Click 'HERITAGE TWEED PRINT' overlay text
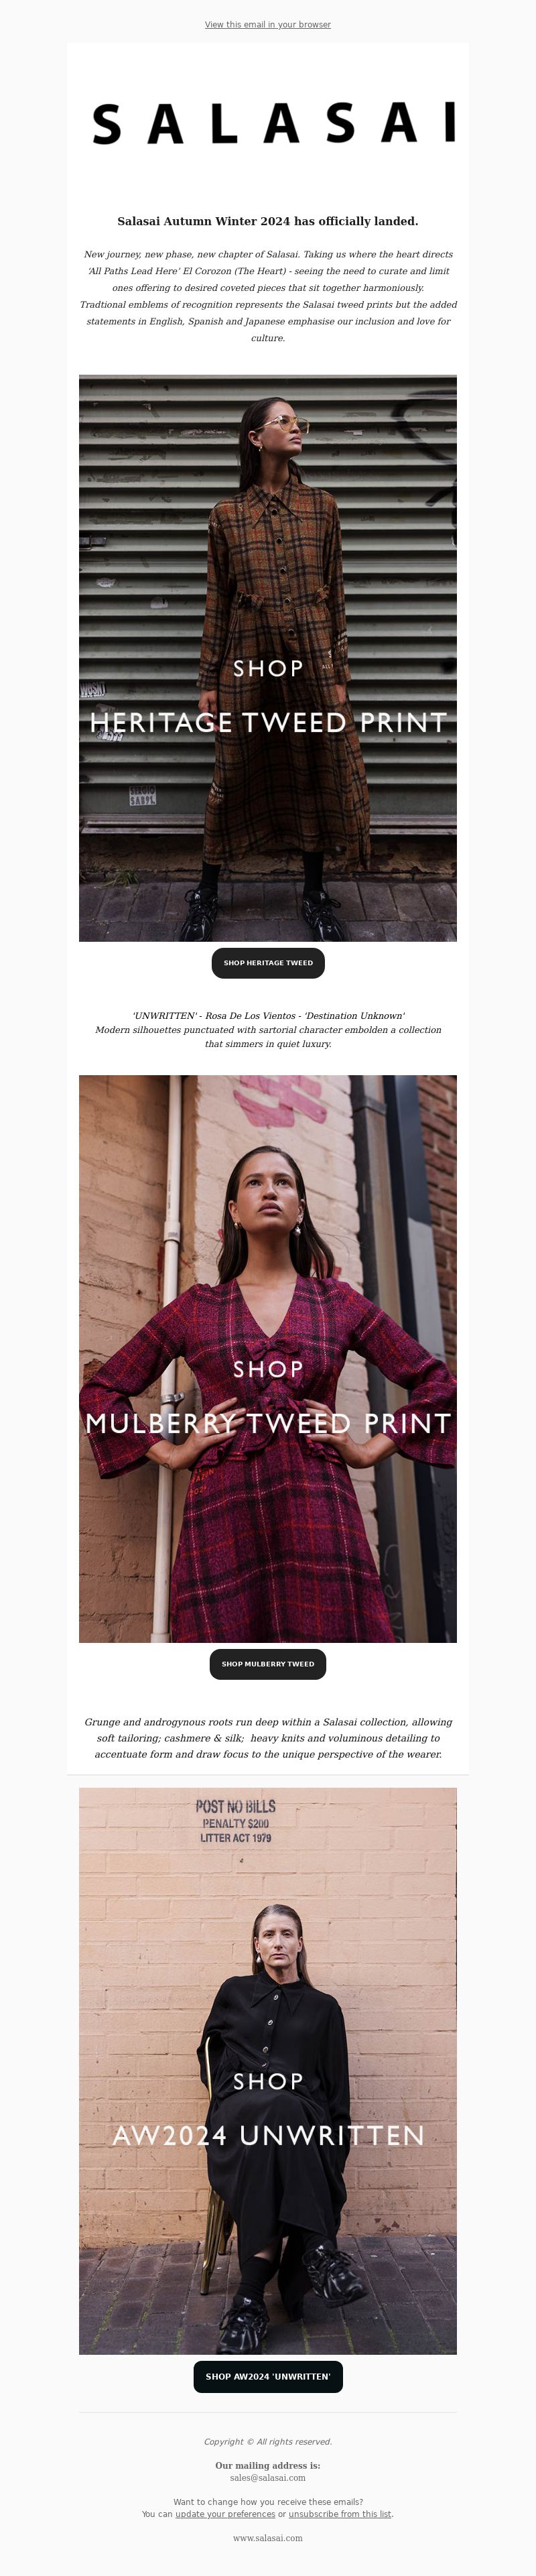536x2576 pixels. pyautogui.click(x=268, y=722)
